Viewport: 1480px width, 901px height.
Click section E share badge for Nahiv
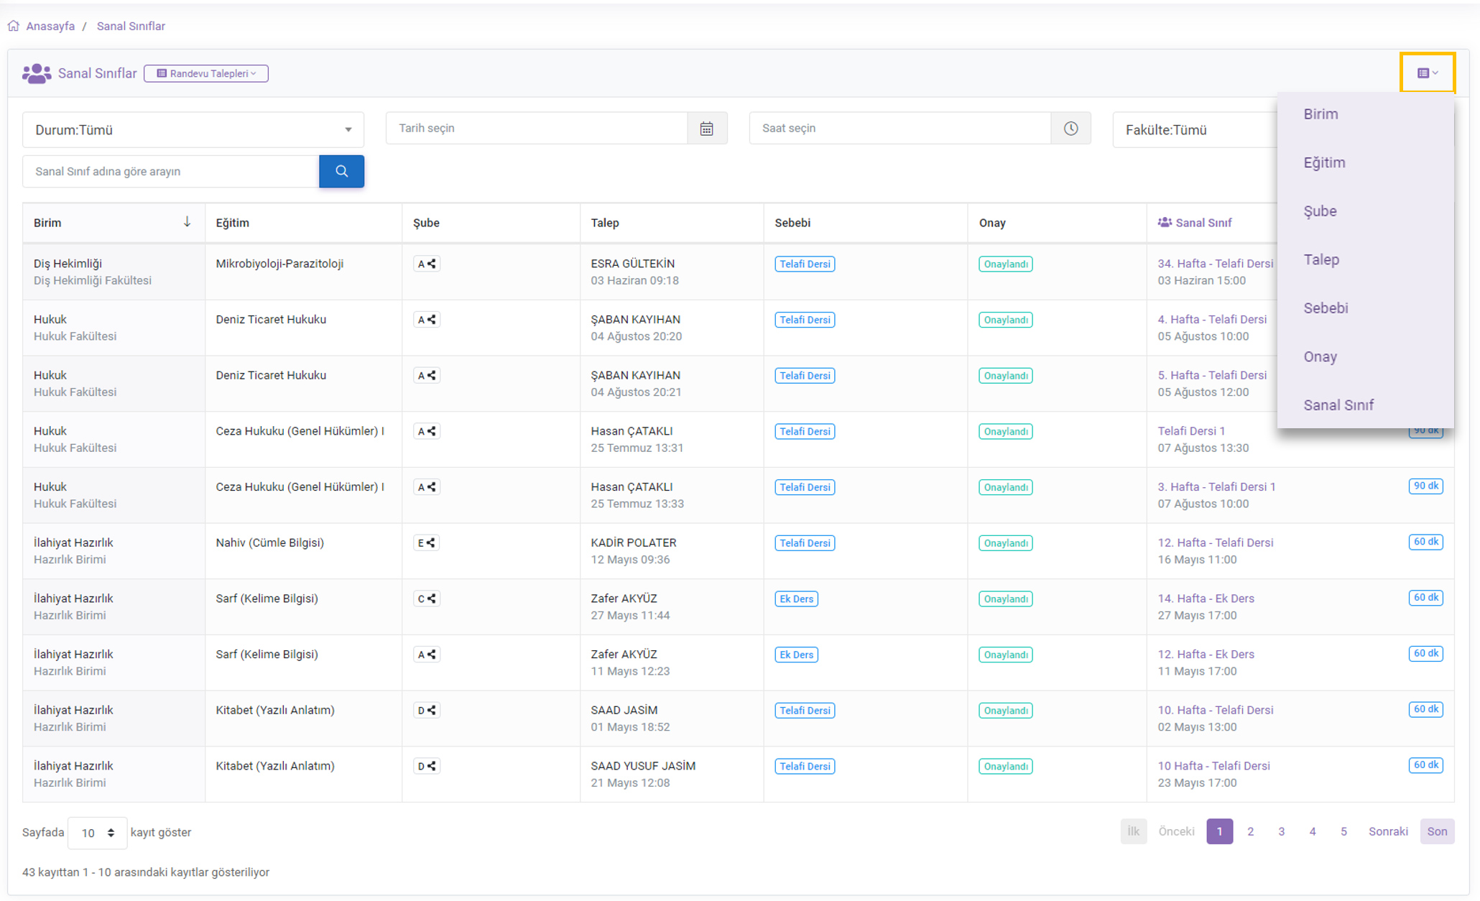pos(427,542)
